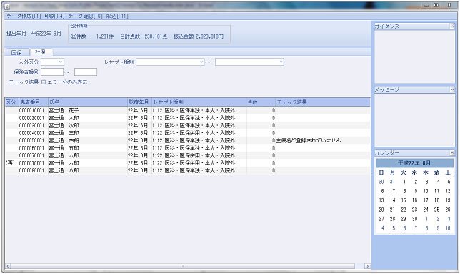
Task: Enable エラー分のみ表示 checkbox
Action: click(44, 82)
